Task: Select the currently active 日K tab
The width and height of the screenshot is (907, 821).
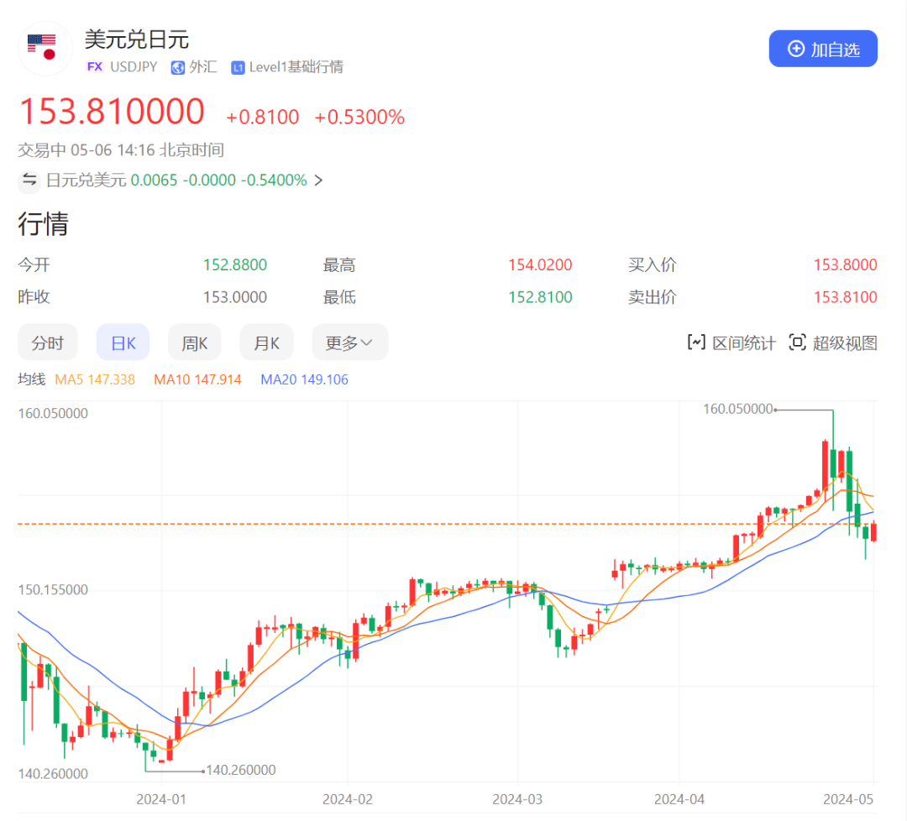Action: tap(123, 342)
